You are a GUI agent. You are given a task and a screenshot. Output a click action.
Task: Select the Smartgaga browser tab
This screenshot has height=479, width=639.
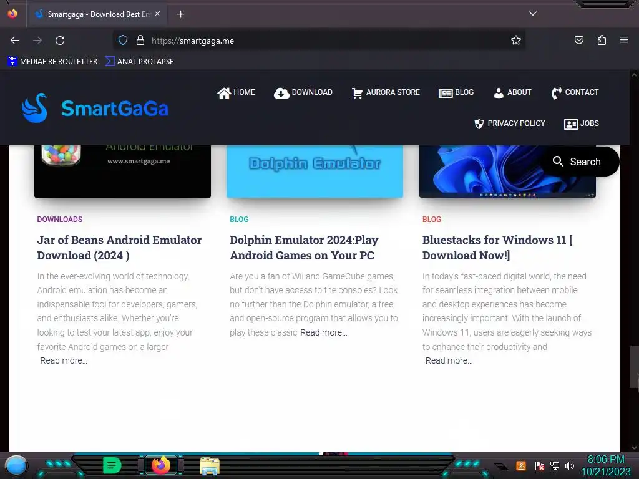click(98, 14)
